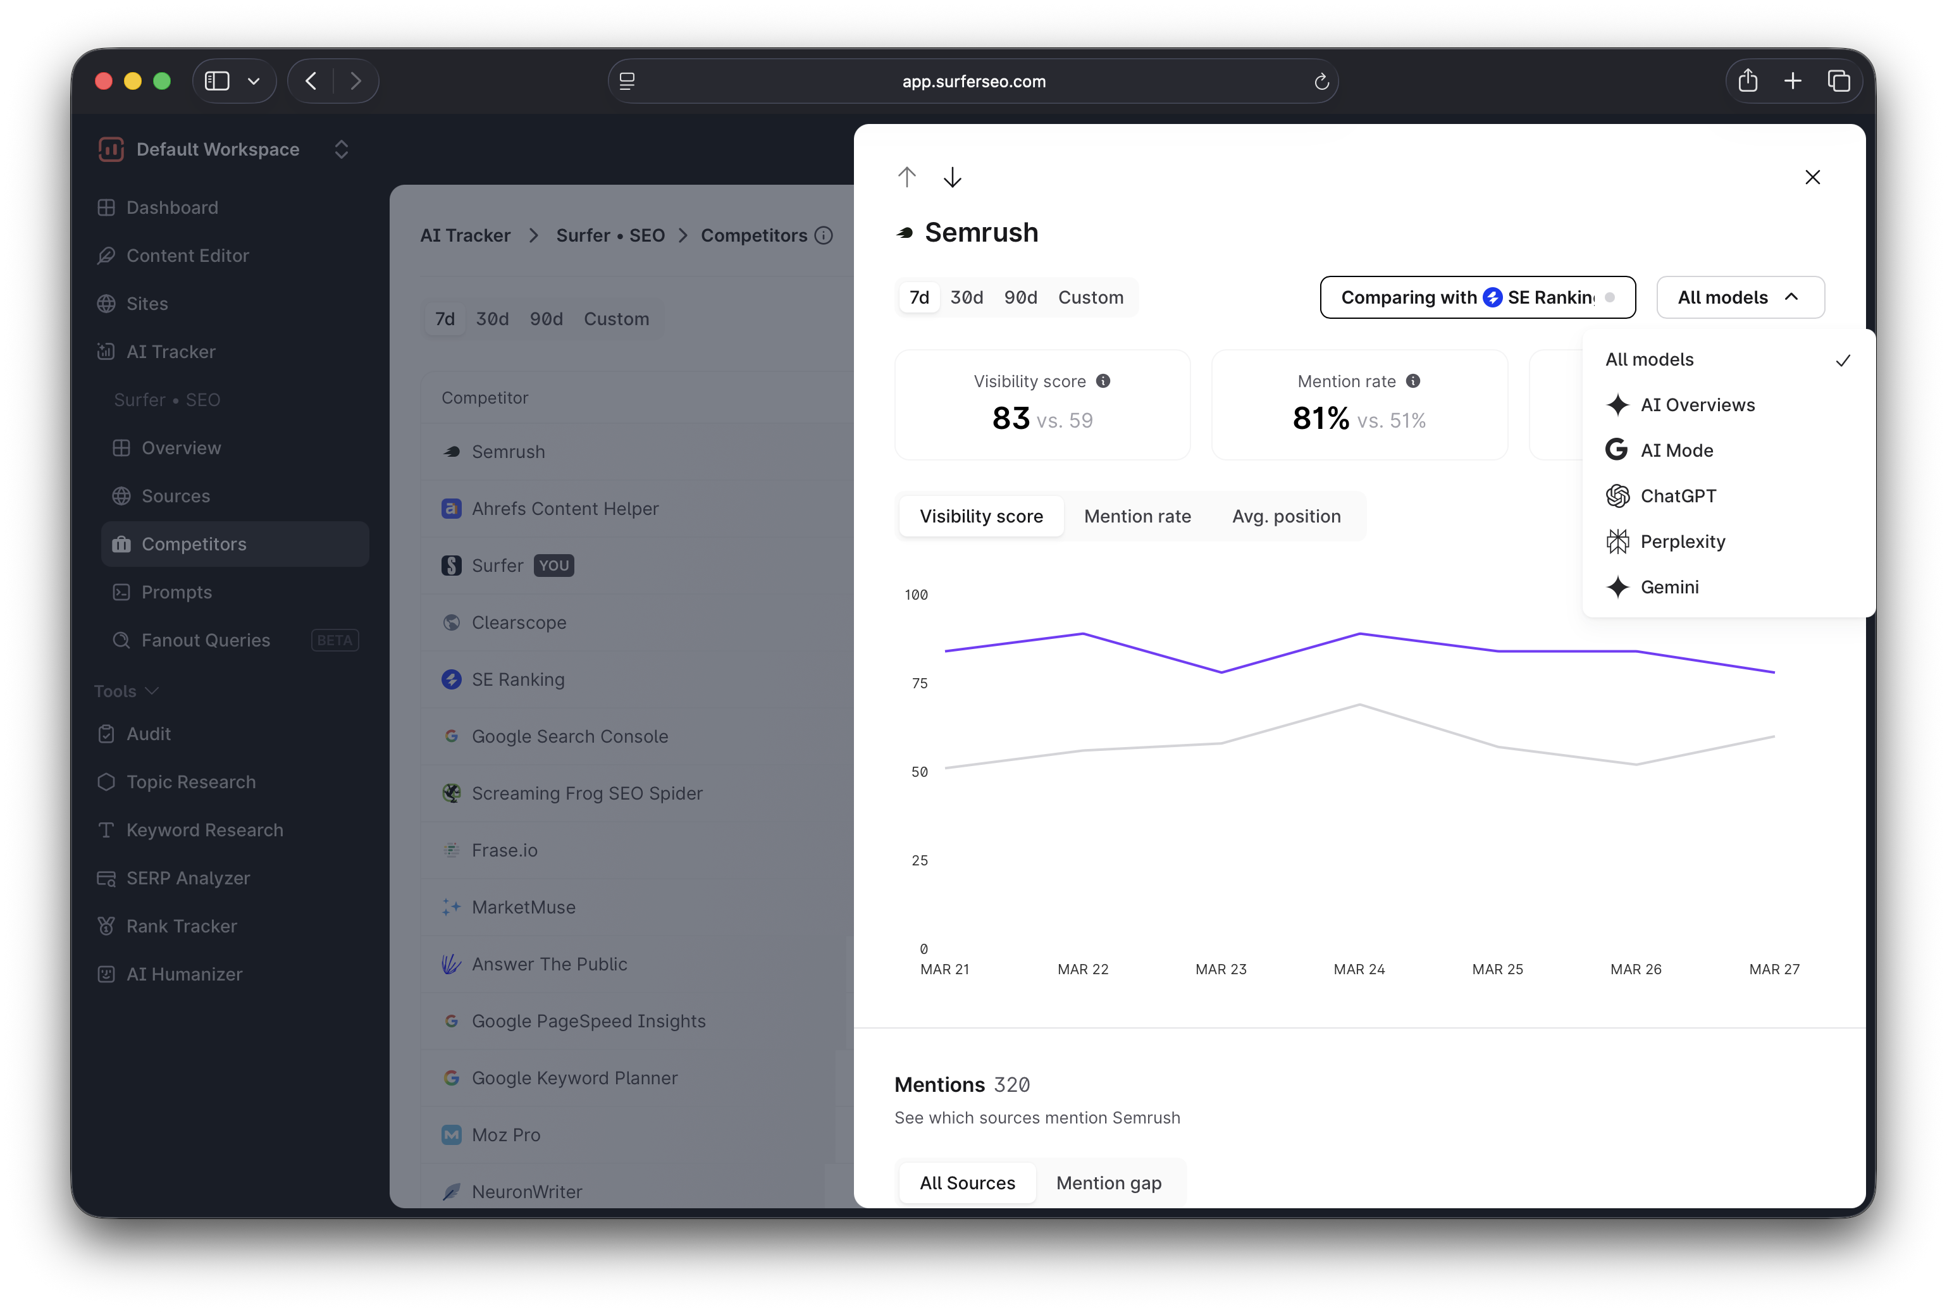
Task: Select the 30d range in Semrush panel
Action: click(x=967, y=297)
